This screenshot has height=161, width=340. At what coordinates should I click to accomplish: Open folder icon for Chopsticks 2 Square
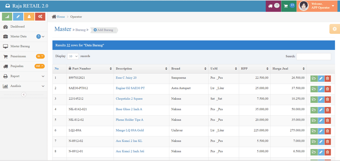(314, 100)
